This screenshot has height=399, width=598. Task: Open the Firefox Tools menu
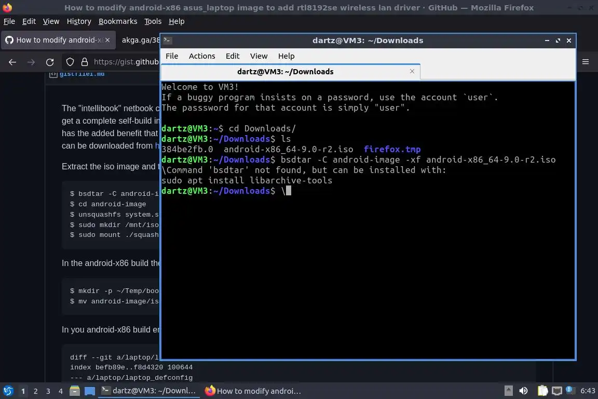coord(153,21)
